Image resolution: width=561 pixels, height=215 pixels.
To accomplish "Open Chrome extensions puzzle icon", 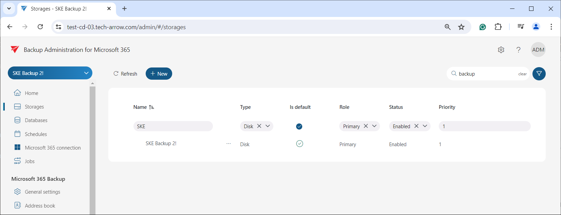I will coord(498,27).
